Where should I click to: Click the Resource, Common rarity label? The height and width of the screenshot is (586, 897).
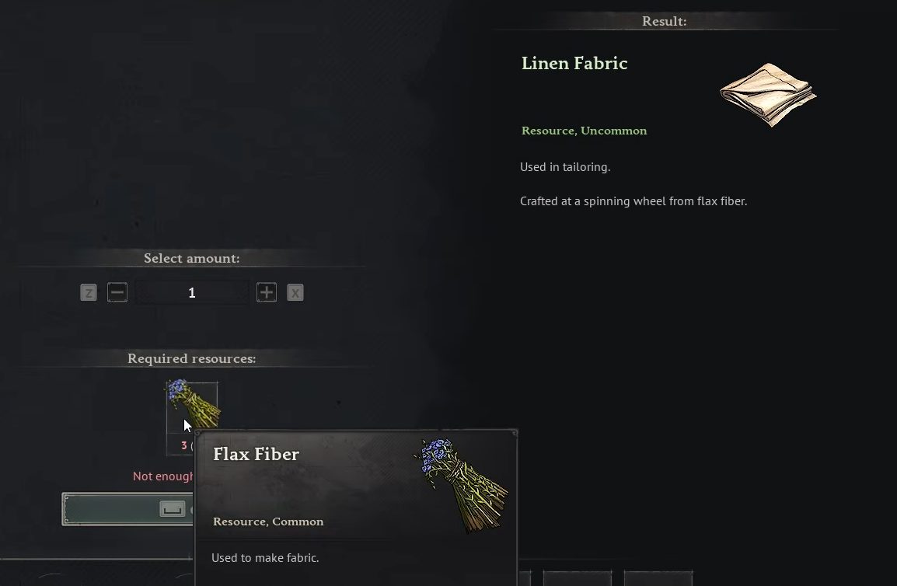pos(267,521)
